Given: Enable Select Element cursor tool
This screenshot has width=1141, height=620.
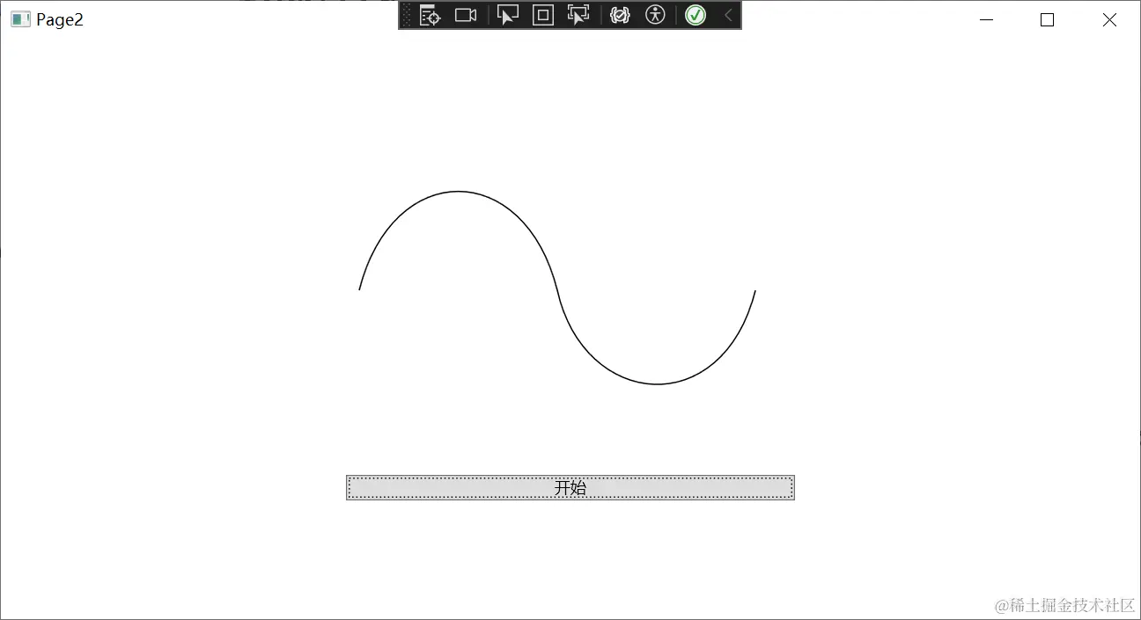Looking at the screenshot, I should (x=508, y=15).
